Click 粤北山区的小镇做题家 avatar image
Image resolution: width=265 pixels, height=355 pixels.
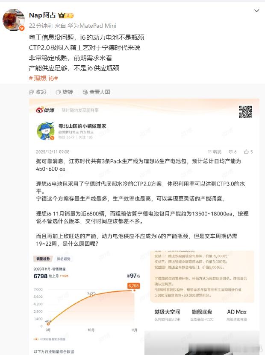46,131
